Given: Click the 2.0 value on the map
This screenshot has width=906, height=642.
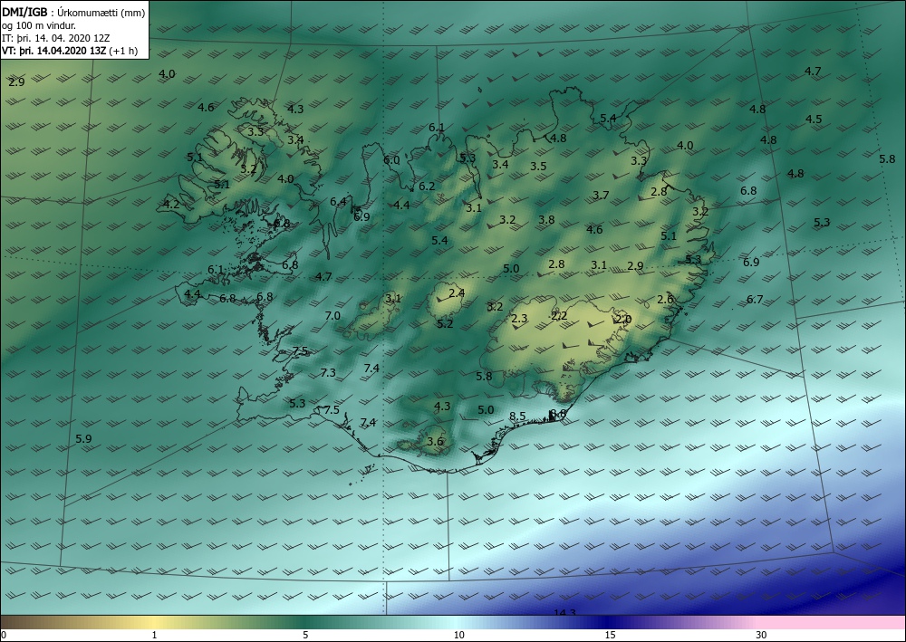Looking at the screenshot, I should click(623, 319).
